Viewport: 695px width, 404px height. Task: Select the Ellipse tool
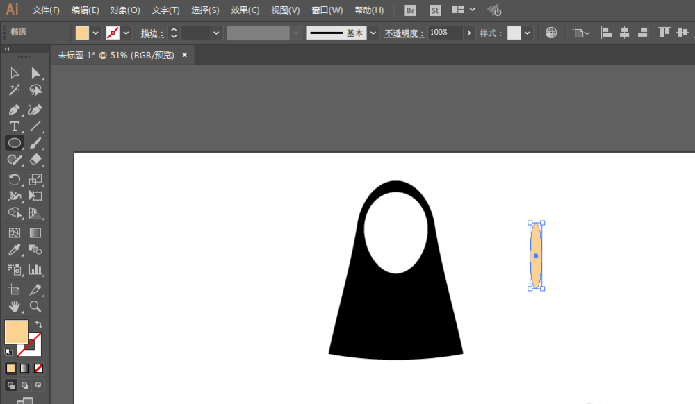(x=14, y=143)
